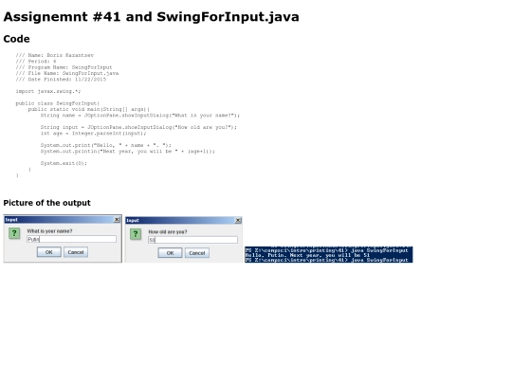Click the 'System.exit(0);' code line
This screenshot has height=384, width=512.
[x=64, y=163]
